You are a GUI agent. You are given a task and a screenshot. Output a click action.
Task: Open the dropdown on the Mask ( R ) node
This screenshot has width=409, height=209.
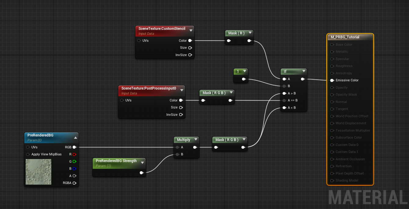pyautogui.click(x=250, y=33)
